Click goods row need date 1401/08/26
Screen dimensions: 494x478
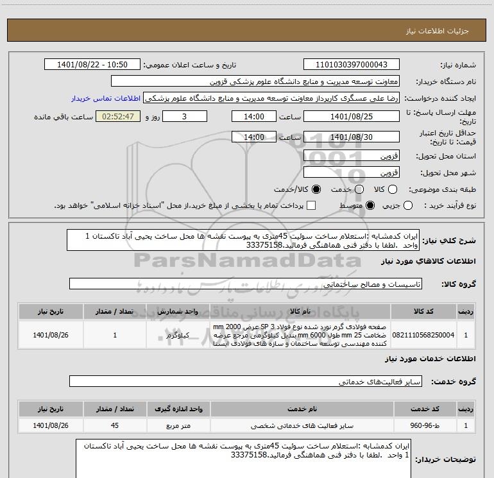click(x=51, y=335)
